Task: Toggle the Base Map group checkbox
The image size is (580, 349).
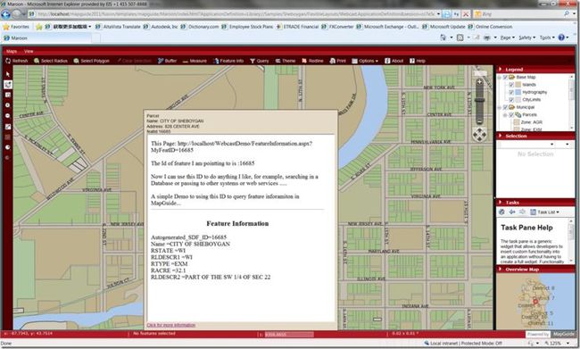Action: point(505,77)
